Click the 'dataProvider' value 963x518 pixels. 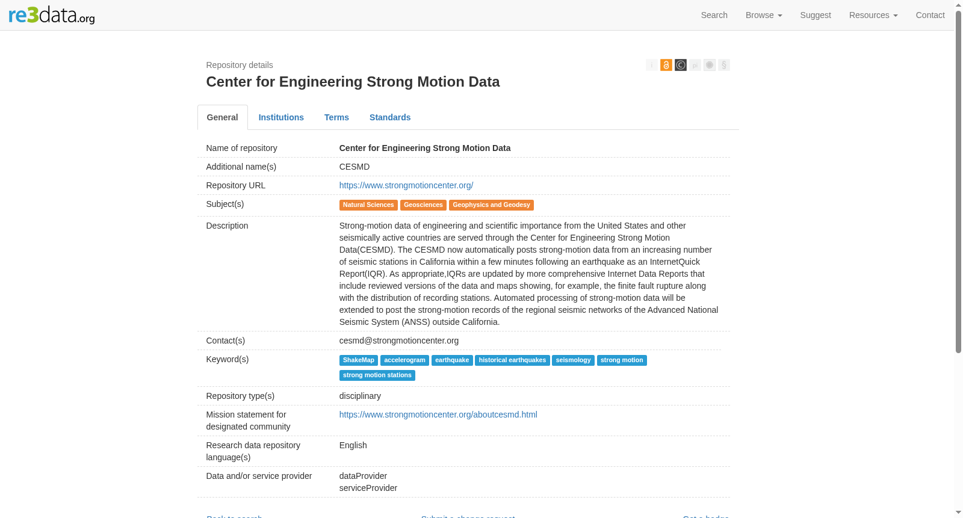click(x=363, y=476)
